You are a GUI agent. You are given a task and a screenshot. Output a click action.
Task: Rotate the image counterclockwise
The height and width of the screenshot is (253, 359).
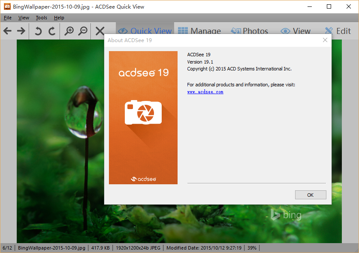point(38,31)
